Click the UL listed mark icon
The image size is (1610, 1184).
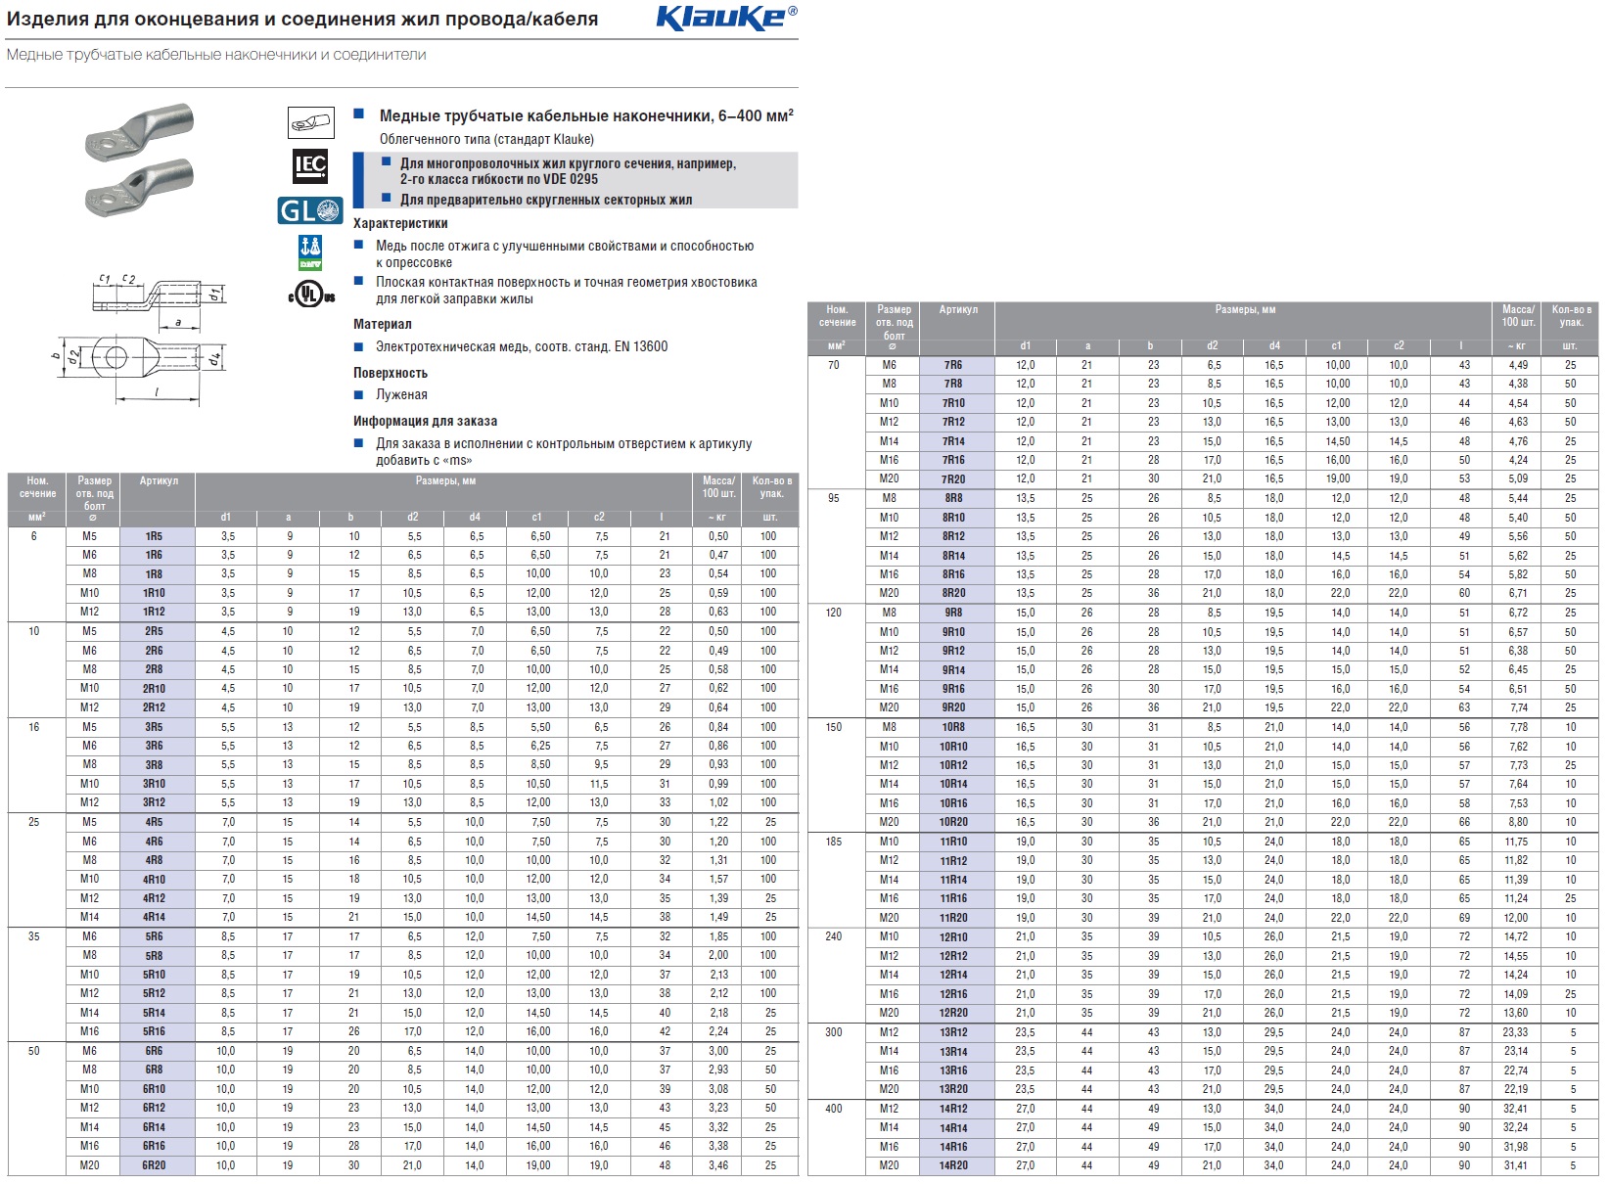click(311, 295)
